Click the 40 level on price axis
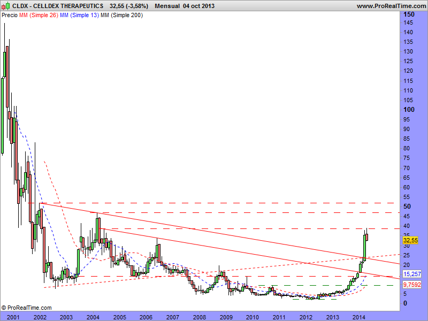This screenshot has height=321, width=428. [407, 226]
